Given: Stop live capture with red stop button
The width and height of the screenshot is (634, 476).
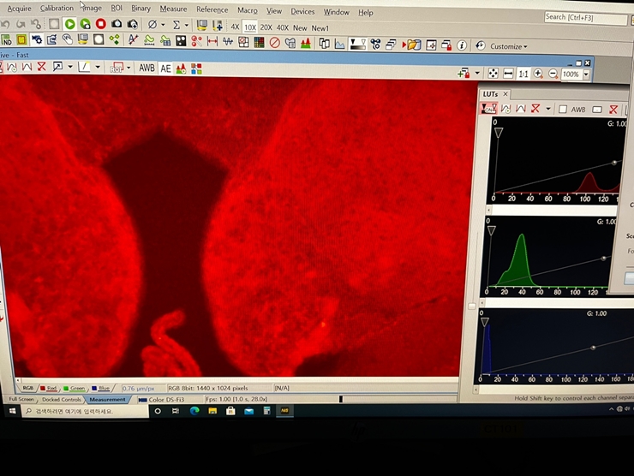Looking at the screenshot, I should click(x=100, y=25).
